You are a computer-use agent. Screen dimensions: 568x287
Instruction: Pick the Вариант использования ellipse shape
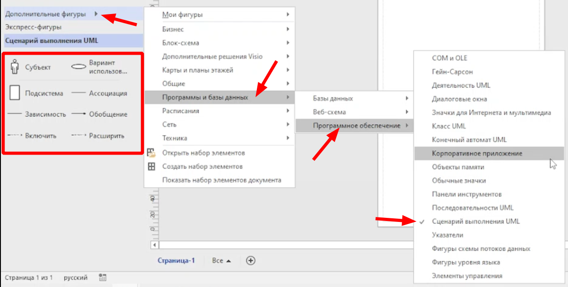click(x=79, y=67)
